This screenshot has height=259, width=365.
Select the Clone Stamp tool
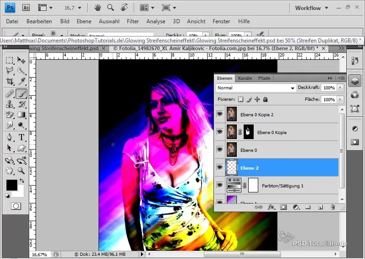(9, 104)
